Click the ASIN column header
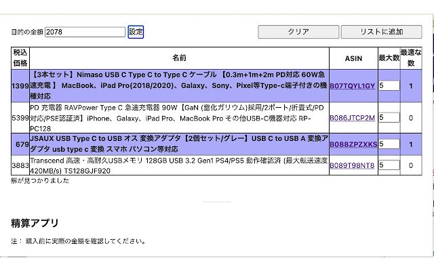 [353, 58]
